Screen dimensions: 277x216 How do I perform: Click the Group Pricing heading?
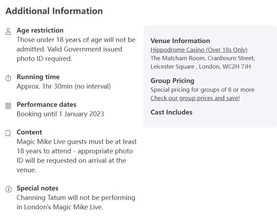[x=172, y=81]
